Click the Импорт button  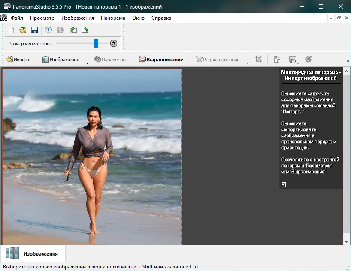pyautogui.click(x=18, y=60)
